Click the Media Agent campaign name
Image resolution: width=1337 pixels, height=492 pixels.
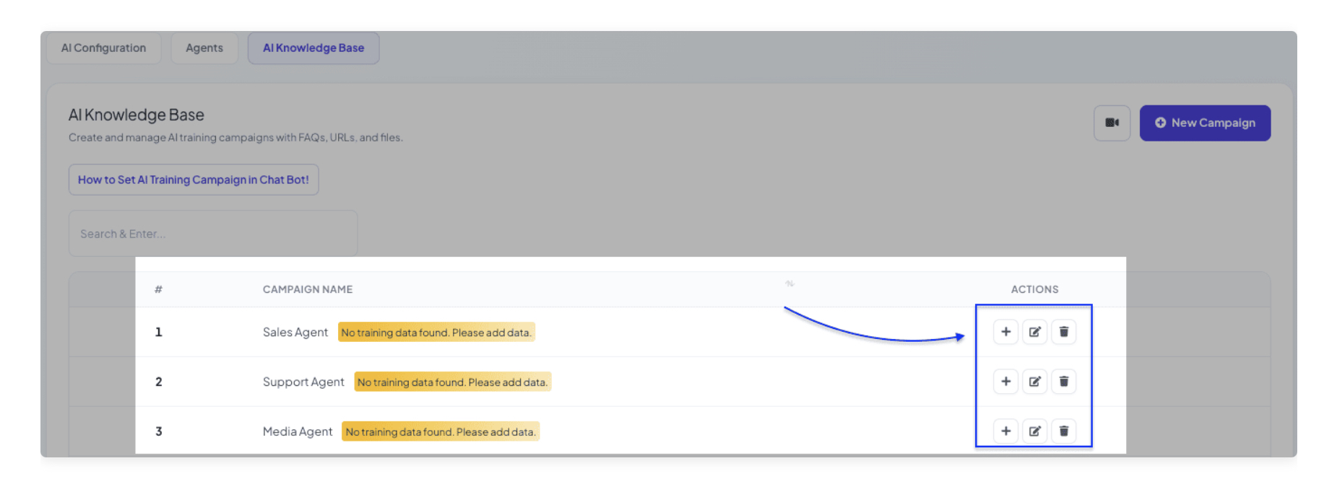[298, 431]
